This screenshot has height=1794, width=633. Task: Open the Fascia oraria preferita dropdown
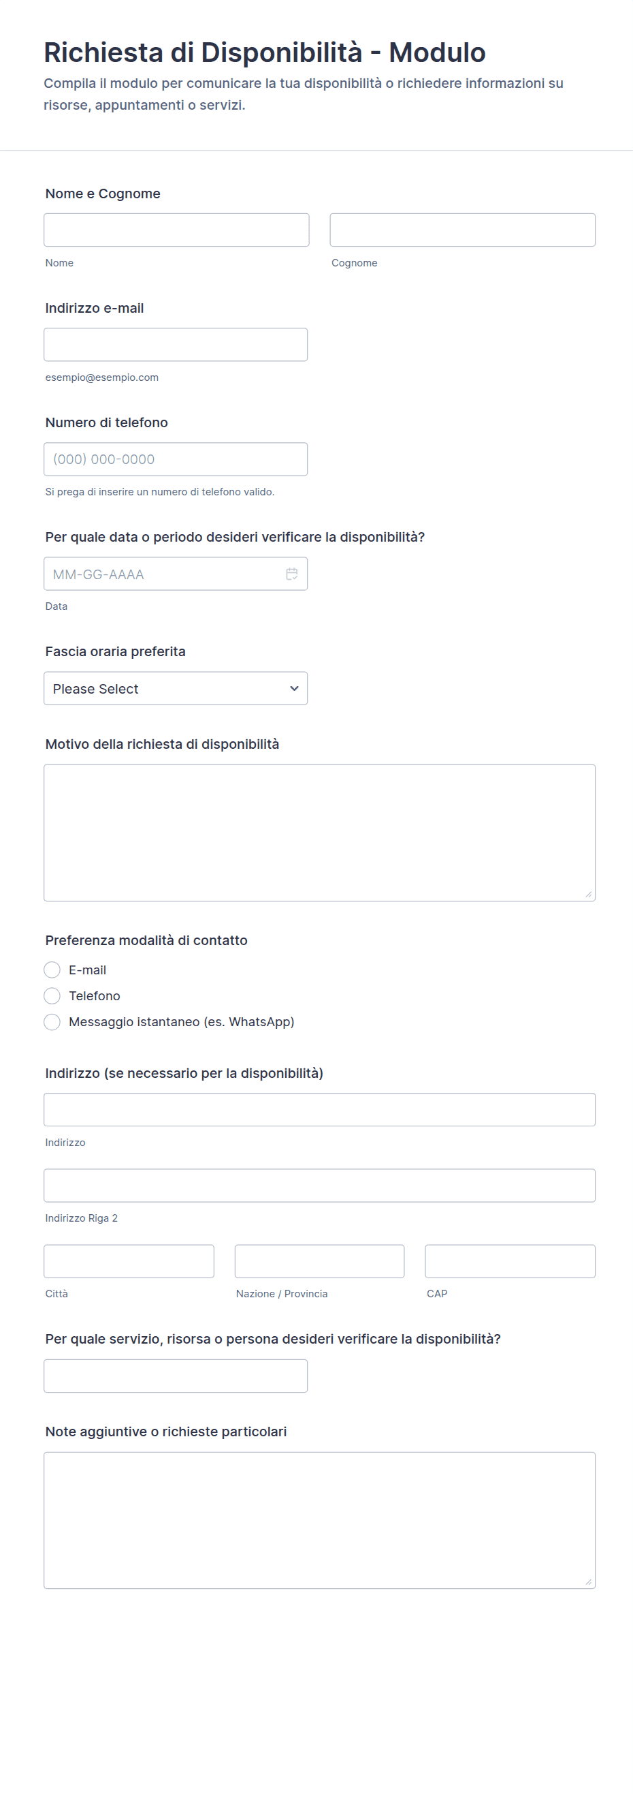tap(176, 688)
